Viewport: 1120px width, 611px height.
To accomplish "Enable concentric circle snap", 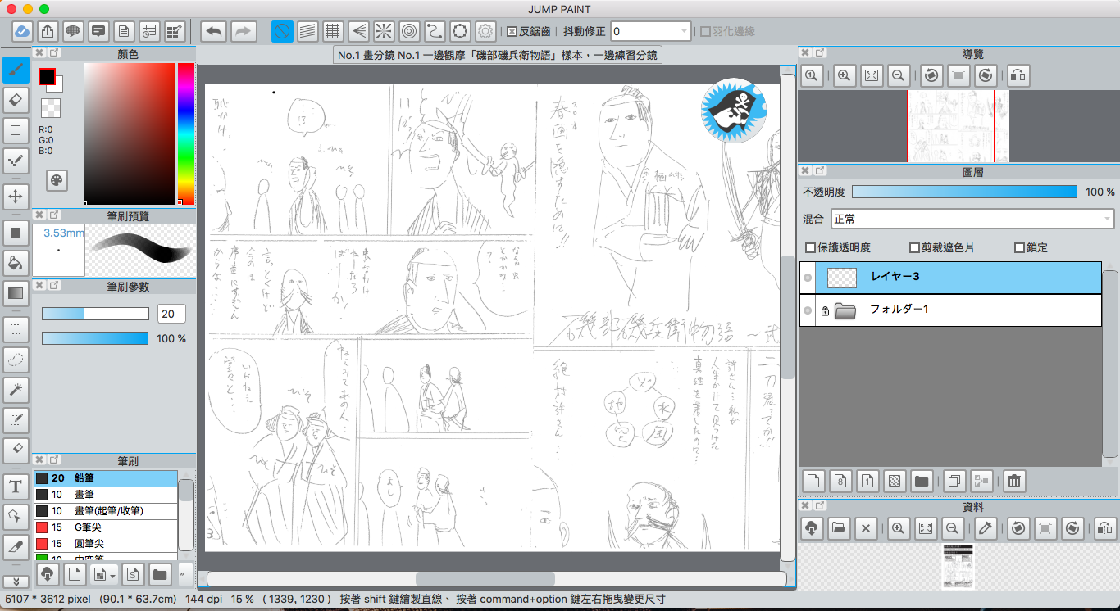I will pyautogui.click(x=409, y=32).
